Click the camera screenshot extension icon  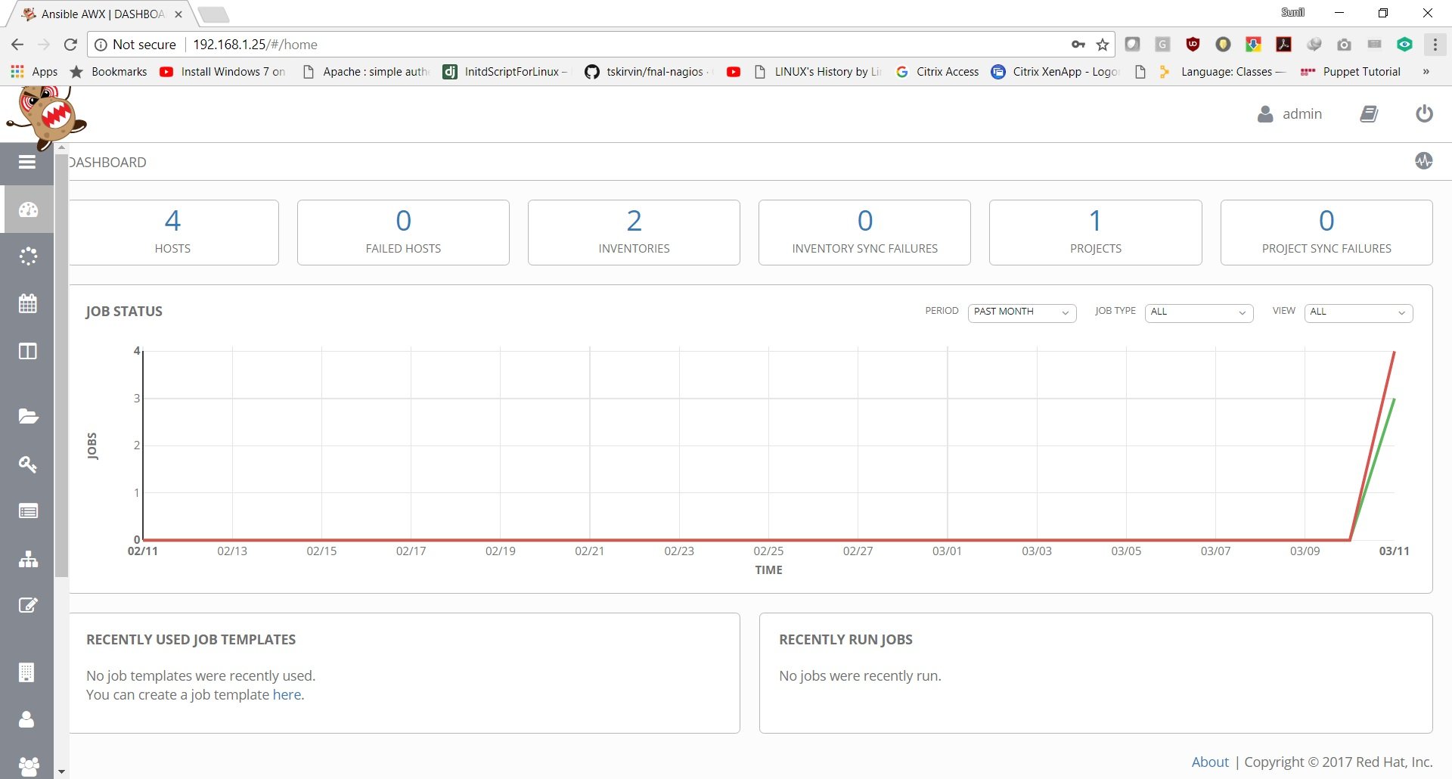coord(1344,45)
